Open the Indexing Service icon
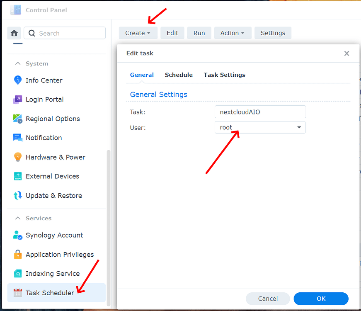Image resolution: width=361 pixels, height=311 pixels. pos(17,274)
